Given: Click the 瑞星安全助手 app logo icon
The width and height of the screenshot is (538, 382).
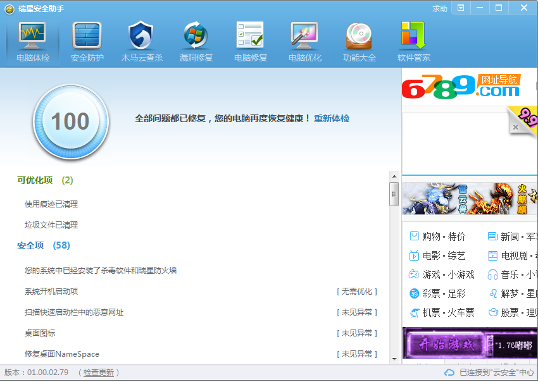Looking at the screenshot, I should [9, 9].
